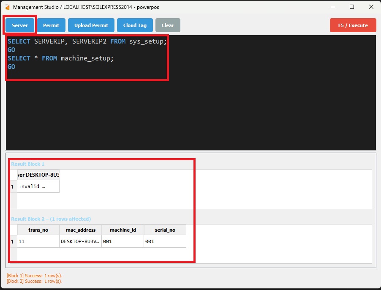This screenshot has height=290, width=381.
Task: Click the app icon in the title bar
Action: (x=7, y=7)
